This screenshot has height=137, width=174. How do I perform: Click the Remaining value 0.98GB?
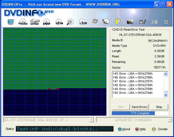(159, 62)
